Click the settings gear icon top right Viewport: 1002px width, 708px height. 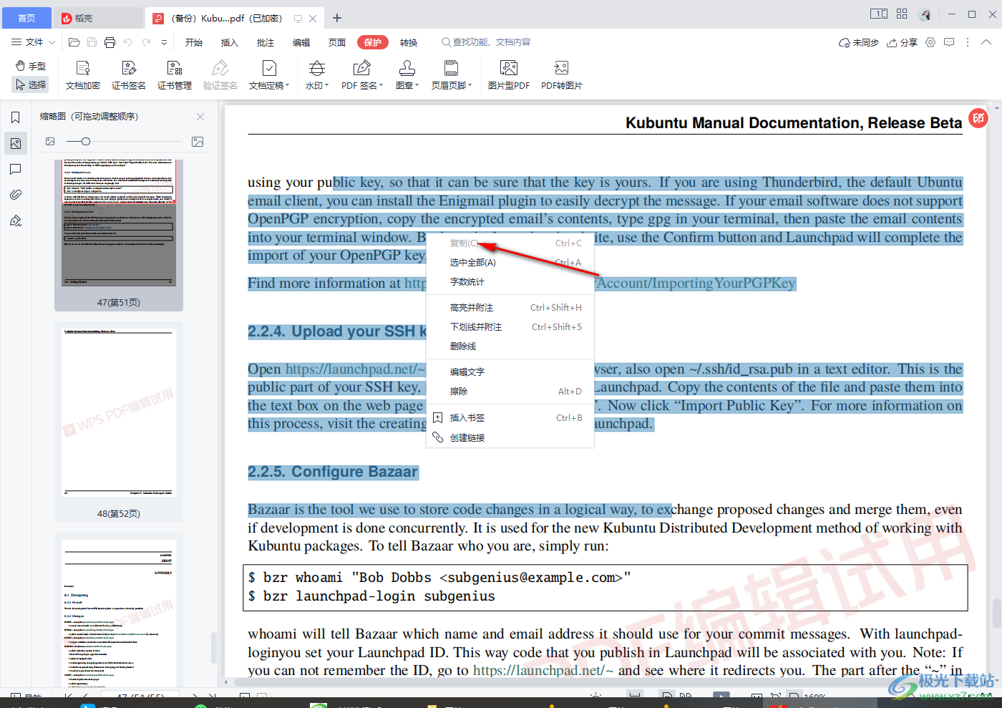click(x=930, y=42)
